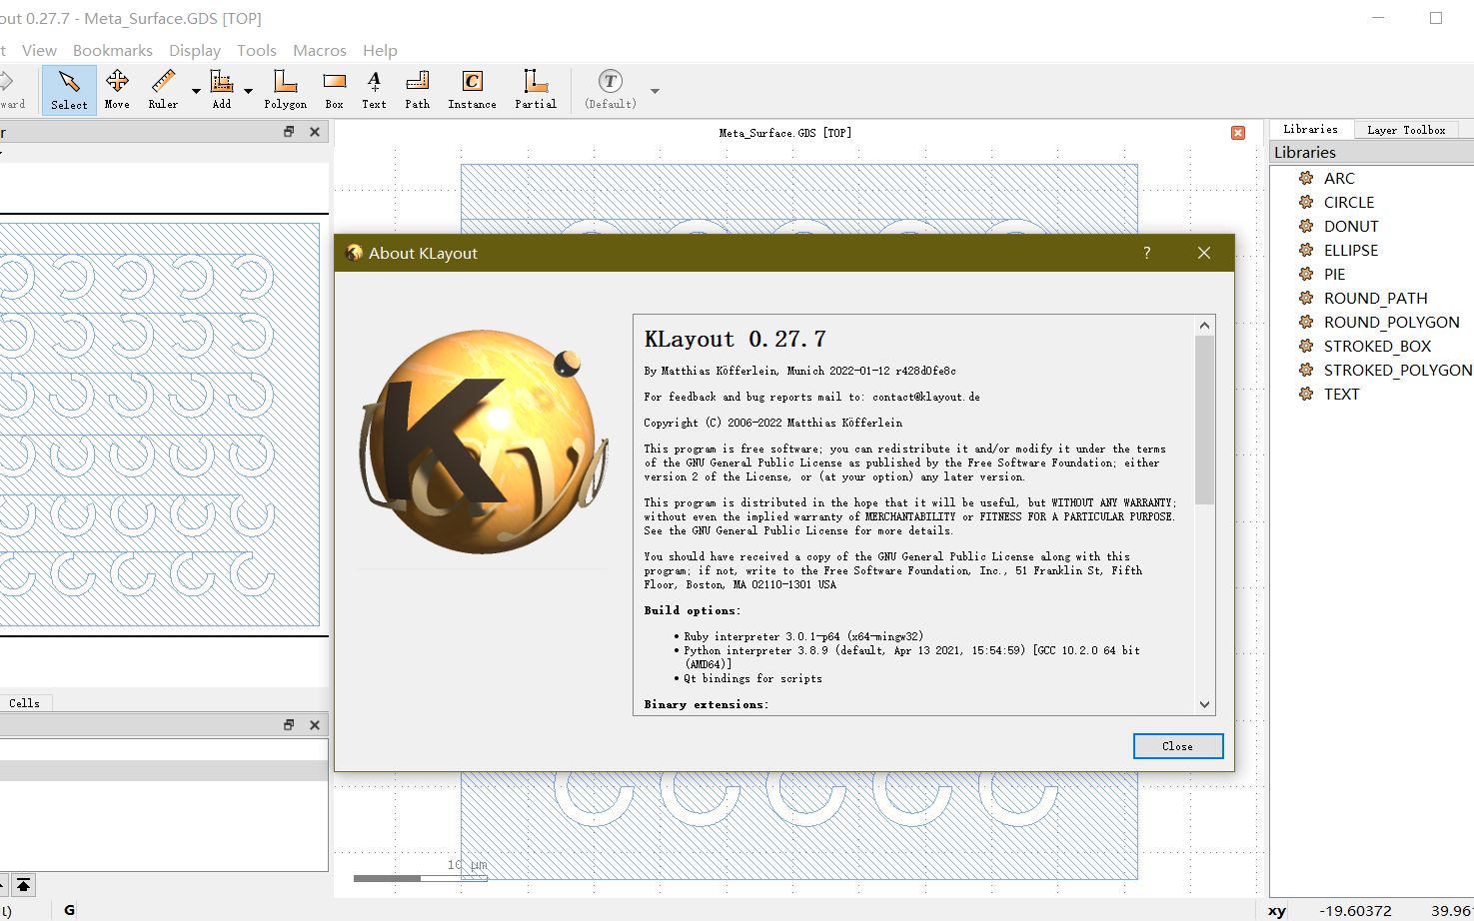Click the Meta_Surface.GDS [TOP] view title
Viewport: 1474px width, 921px height.
pos(785,133)
